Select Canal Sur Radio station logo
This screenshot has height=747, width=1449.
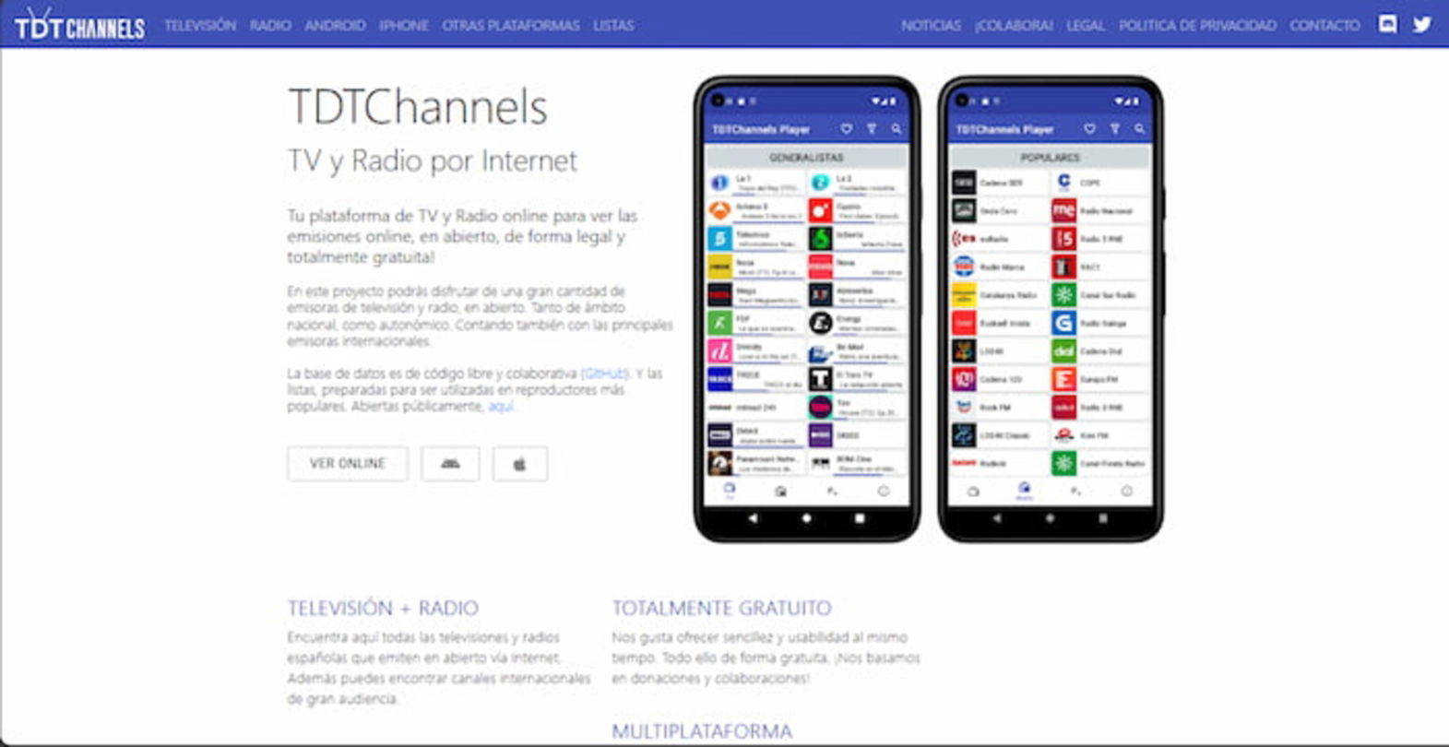point(1063,295)
